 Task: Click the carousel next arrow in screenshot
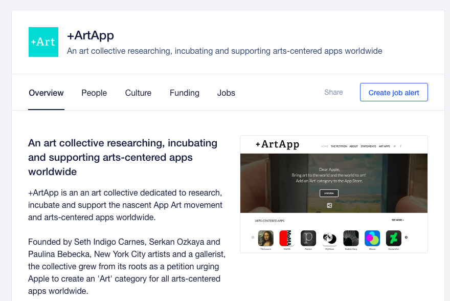pyautogui.click(x=406, y=237)
